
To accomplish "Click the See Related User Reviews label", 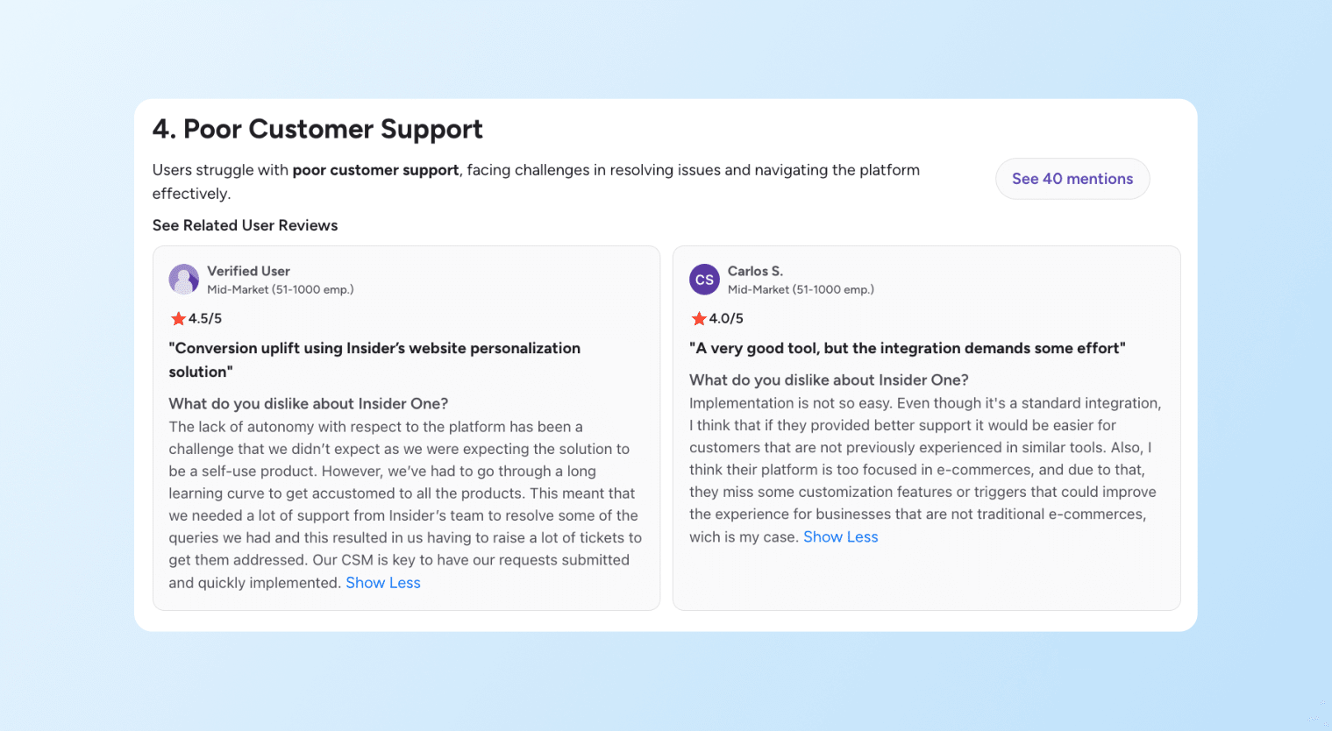I will pyautogui.click(x=245, y=225).
